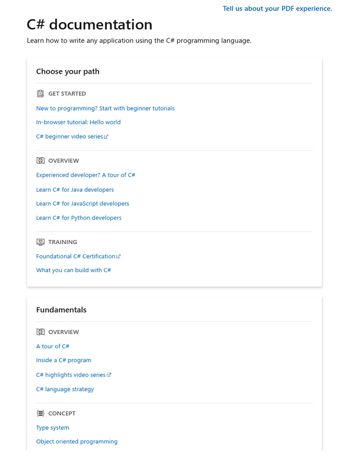349x466 pixels.
Task: Click the Get Started section icon
Action: [40, 94]
